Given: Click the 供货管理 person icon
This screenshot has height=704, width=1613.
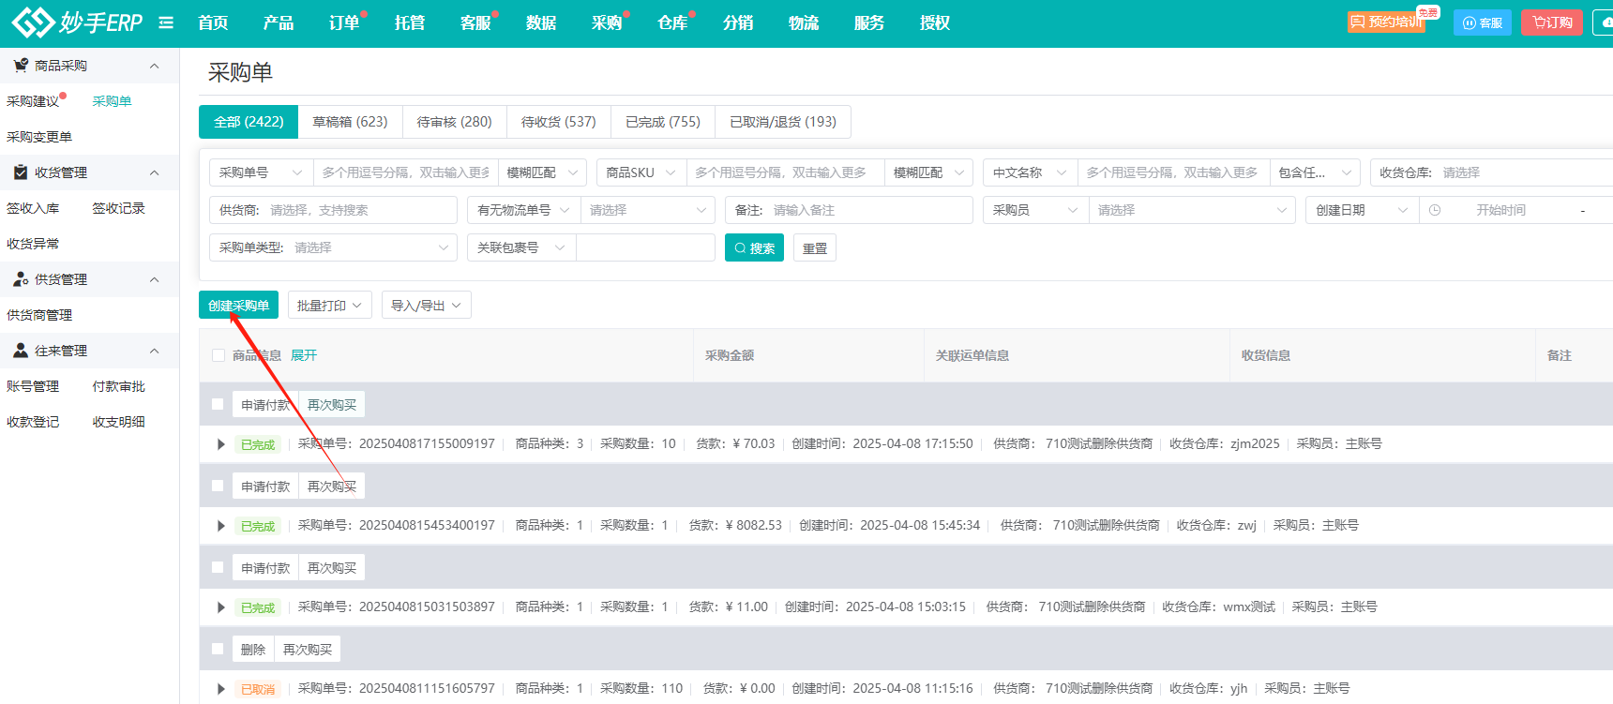Looking at the screenshot, I should (21, 279).
